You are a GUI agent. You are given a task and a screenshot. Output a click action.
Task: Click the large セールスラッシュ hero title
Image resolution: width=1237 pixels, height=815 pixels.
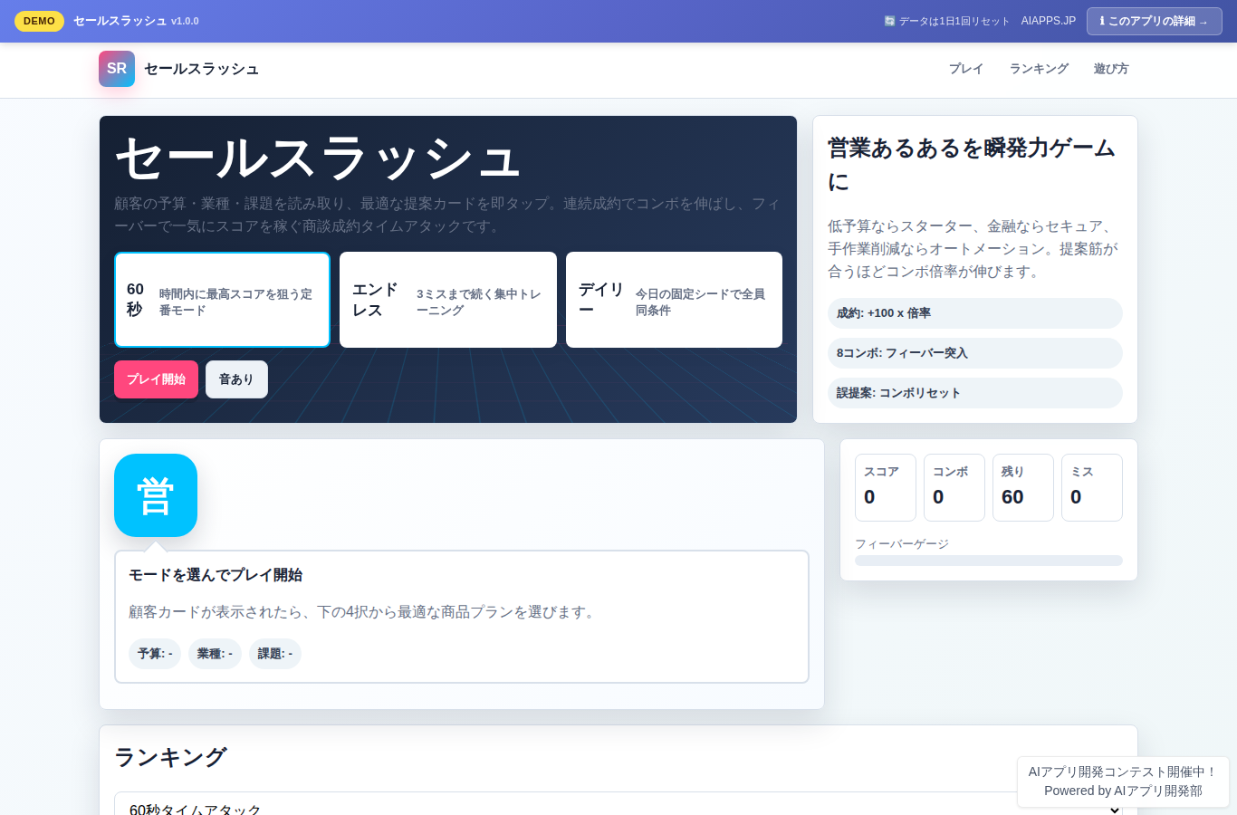pos(318,158)
